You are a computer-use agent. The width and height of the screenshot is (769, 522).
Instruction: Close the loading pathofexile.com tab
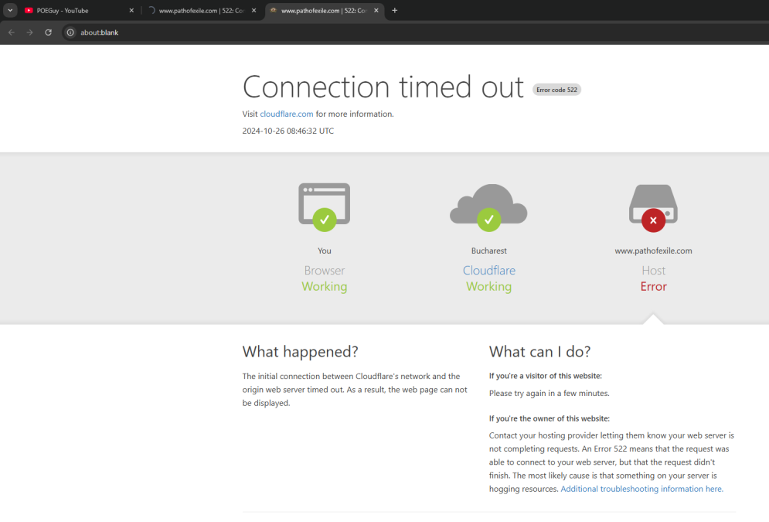point(254,10)
